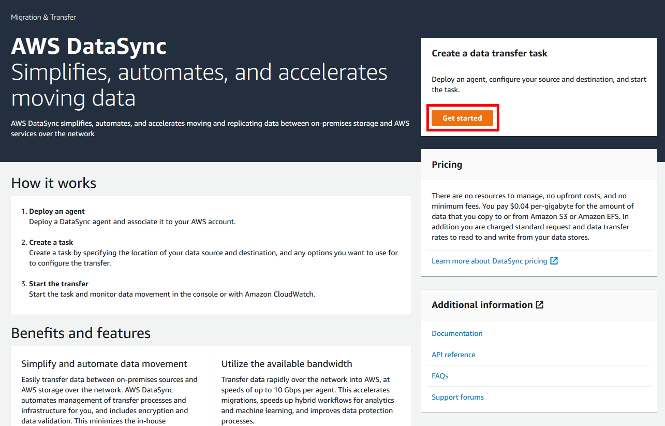This screenshot has height=426, width=665.
Task: Click the Benefits and features heading
Action: [x=81, y=333]
